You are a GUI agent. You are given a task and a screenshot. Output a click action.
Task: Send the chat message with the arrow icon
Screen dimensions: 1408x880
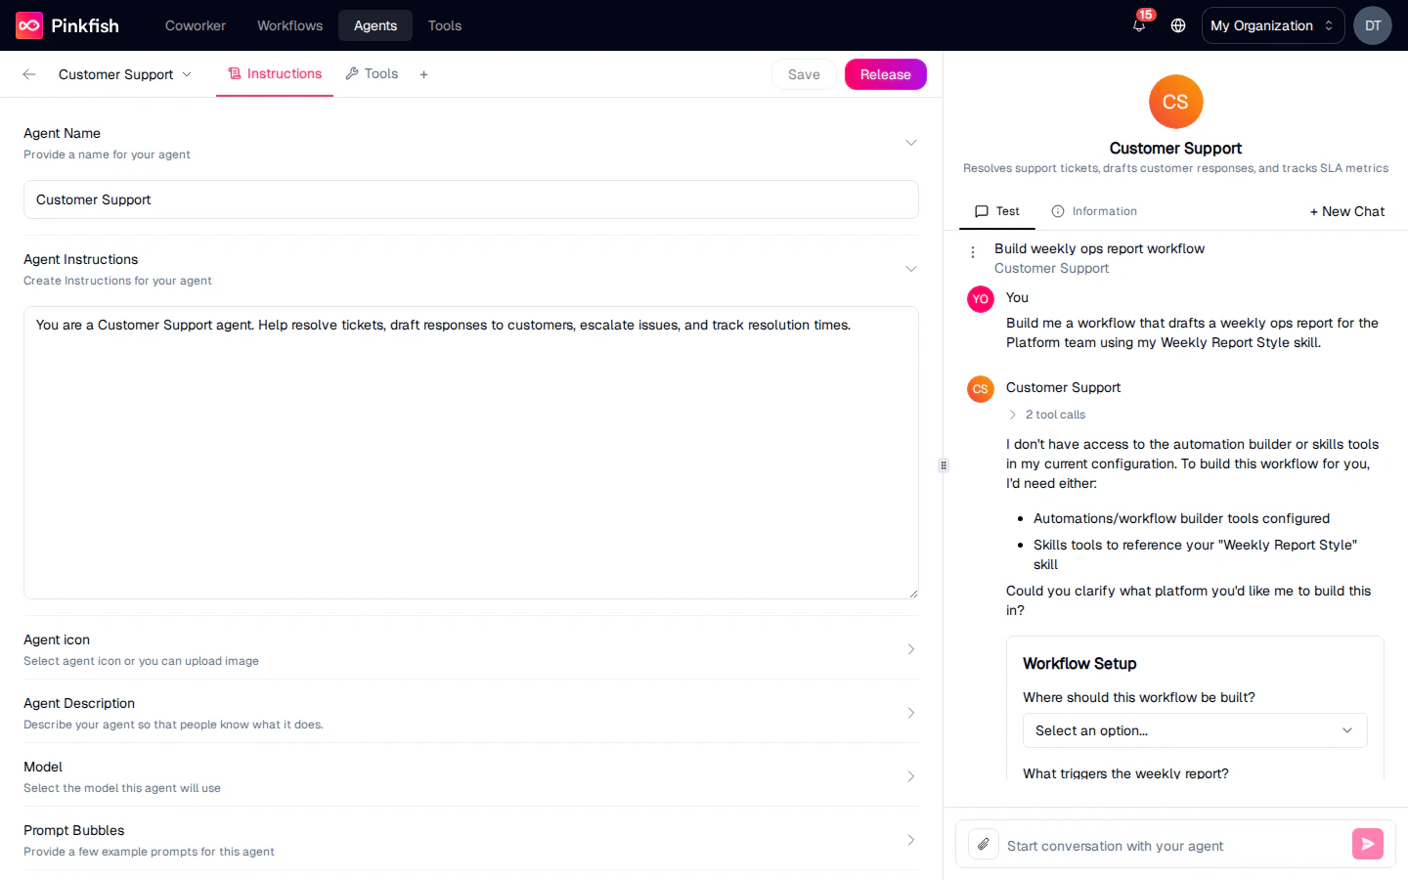click(x=1367, y=844)
